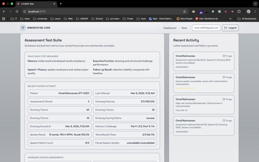The image size is (259, 162).
Task: Click the Drawing 2 Score row
Action: [125, 110]
